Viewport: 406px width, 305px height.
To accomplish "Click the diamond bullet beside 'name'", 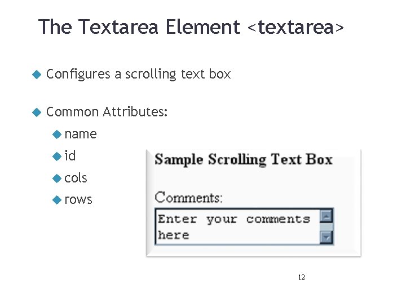I will 57,134.
